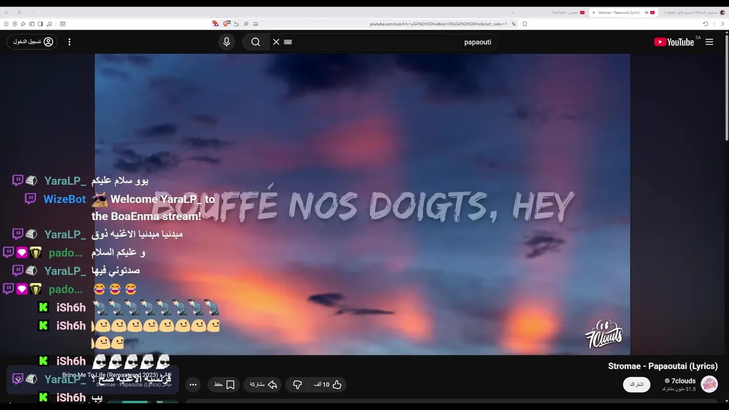
Task: Click chat message و عليكم السلام
Action: [x=118, y=252]
